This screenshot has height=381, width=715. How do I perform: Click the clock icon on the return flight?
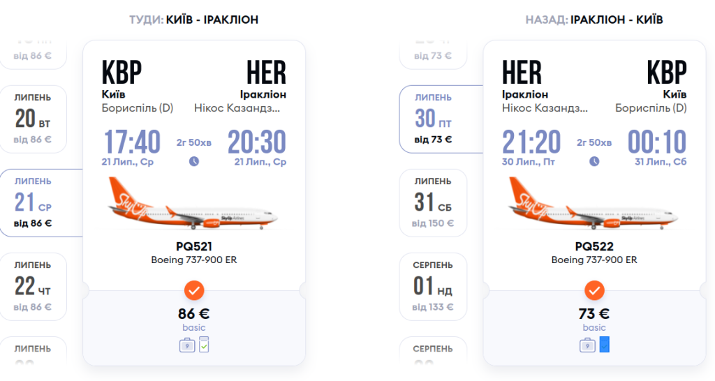pos(594,161)
